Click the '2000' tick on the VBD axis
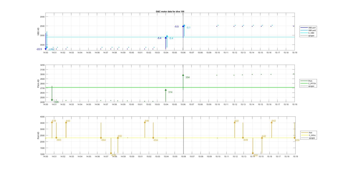The width and height of the screenshot is (350, 173). pos(42,17)
